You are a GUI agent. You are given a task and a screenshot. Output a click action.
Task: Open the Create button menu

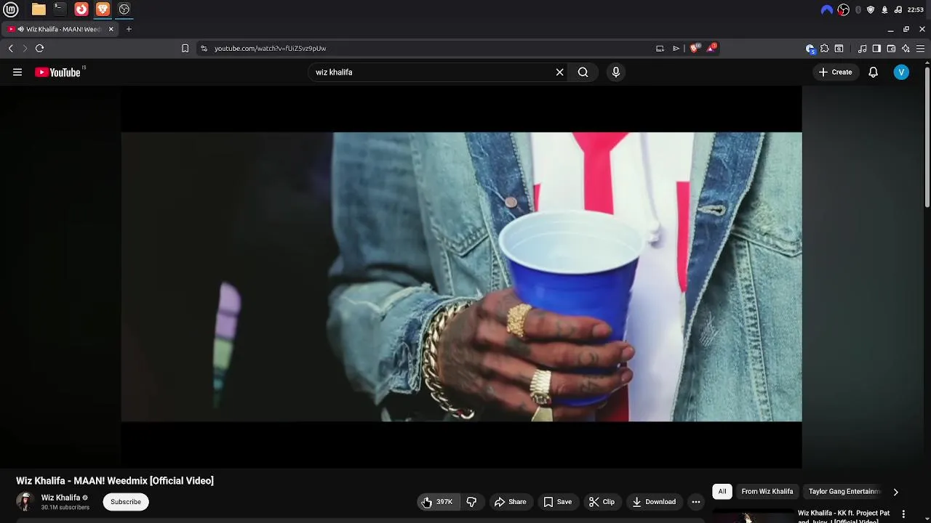[835, 72]
